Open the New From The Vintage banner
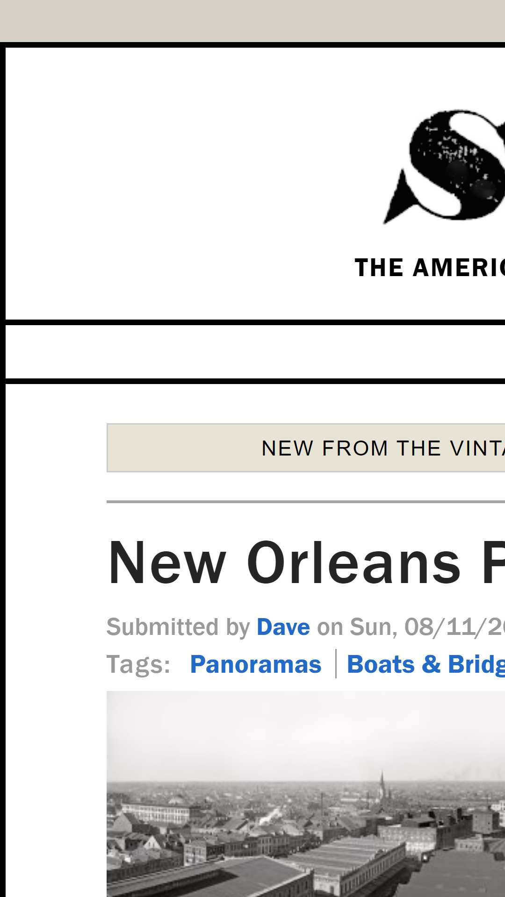The image size is (505, 897). coord(306,448)
